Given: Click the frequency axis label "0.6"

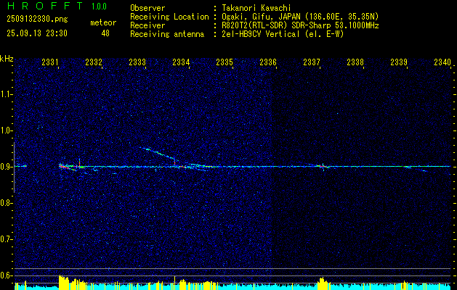Looking at the screenshot, I should (x=5, y=275).
